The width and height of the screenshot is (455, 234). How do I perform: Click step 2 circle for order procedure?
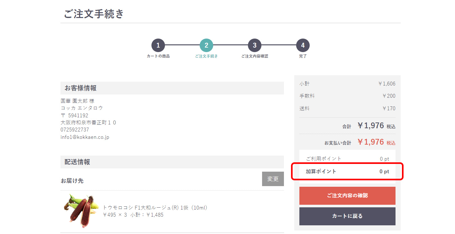click(x=206, y=45)
